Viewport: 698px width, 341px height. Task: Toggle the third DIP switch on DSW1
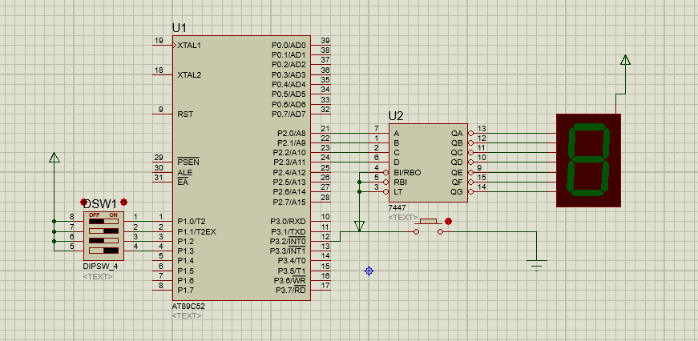click(103, 241)
